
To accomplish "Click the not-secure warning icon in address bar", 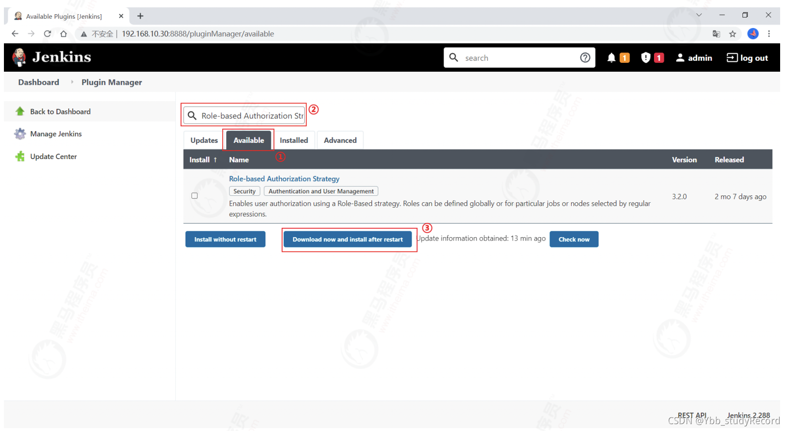I will [84, 34].
